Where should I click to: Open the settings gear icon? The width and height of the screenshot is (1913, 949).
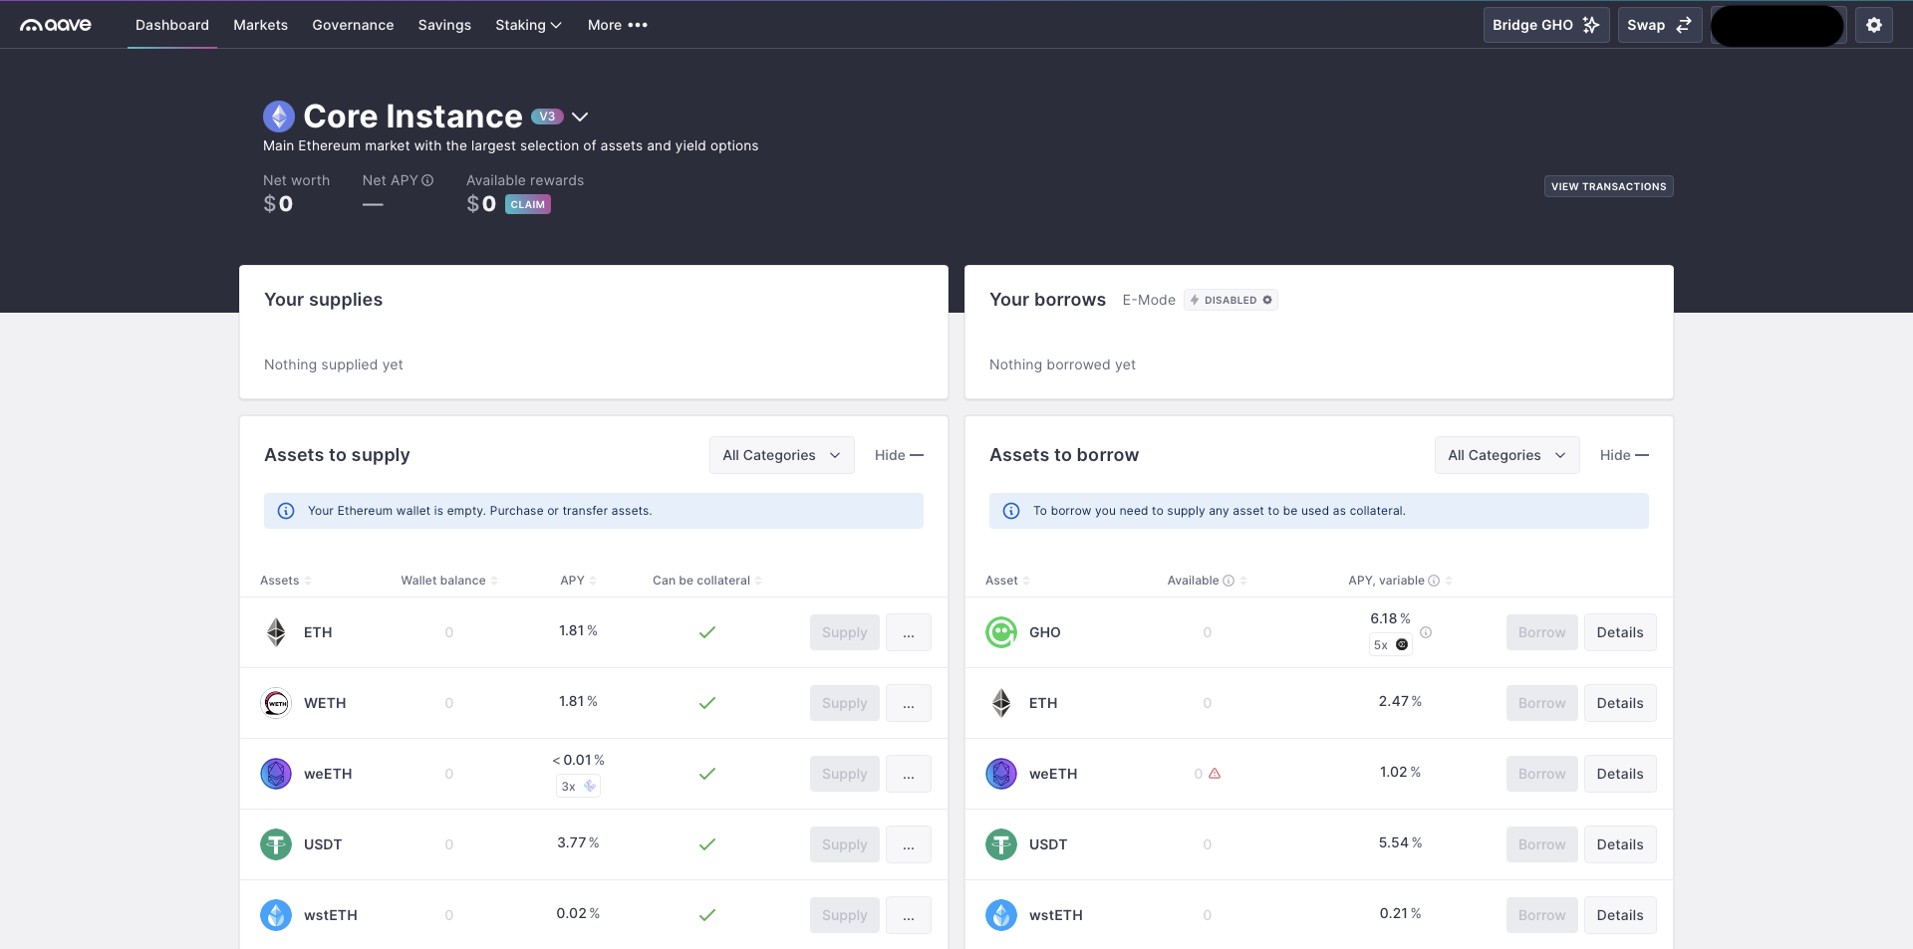tap(1873, 25)
